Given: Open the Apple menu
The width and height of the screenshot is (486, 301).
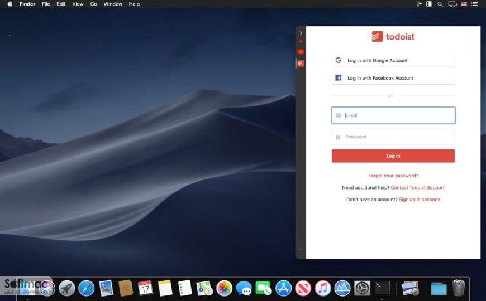Looking at the screenshot, I should pyautogui.click(x=9, y=4).
